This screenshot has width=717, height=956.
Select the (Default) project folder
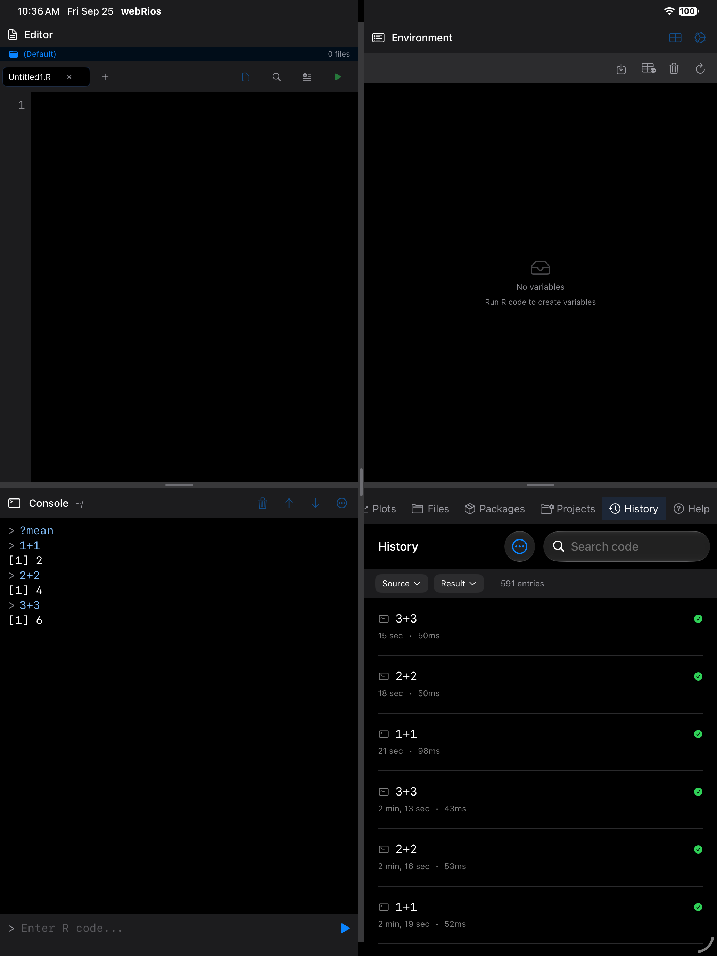(33, 54)
